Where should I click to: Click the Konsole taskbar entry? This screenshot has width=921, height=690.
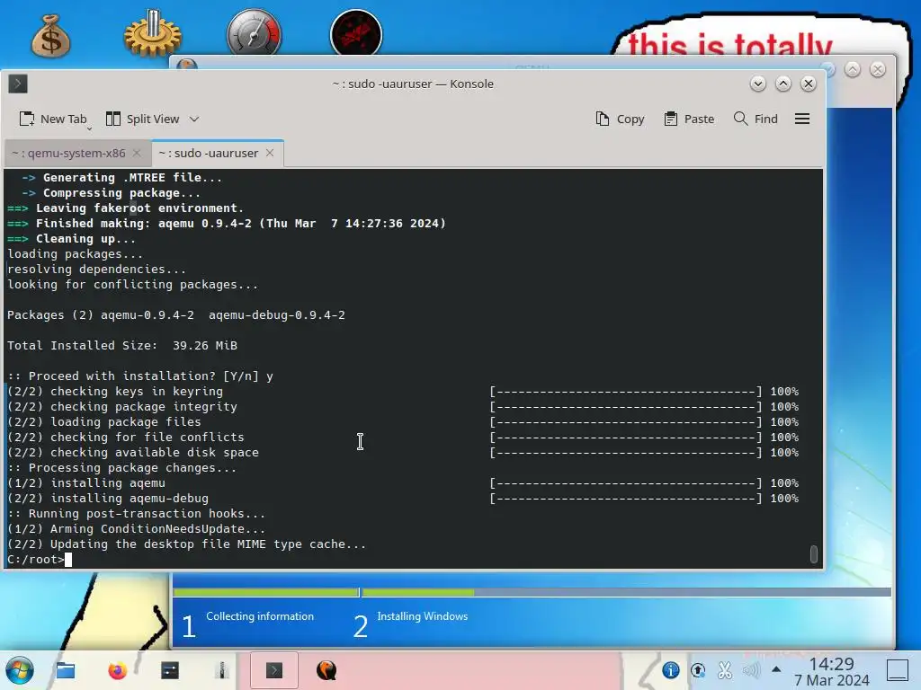point(274,670)
